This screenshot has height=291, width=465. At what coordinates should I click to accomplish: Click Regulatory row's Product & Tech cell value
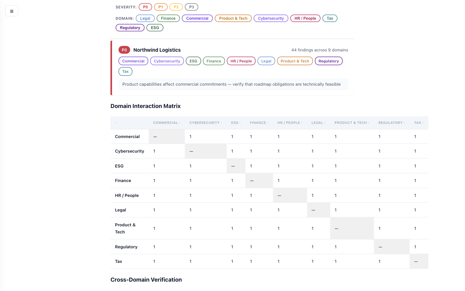click(336, 247)
